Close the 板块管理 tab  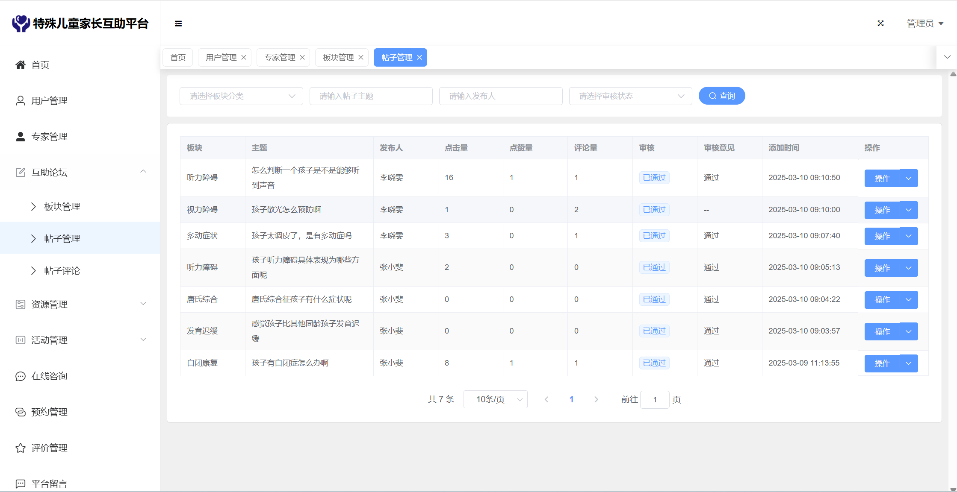(x=361, y=58)
